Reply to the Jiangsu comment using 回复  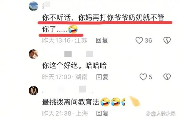point(102,40)
